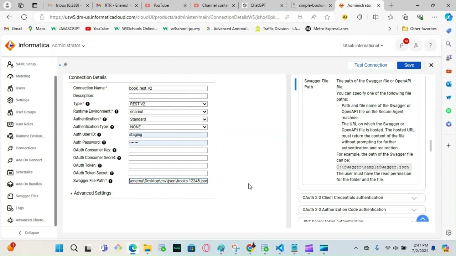Open Schedules sidebar icon
This screenshot has height=256, width=456.
coord(10,172)
